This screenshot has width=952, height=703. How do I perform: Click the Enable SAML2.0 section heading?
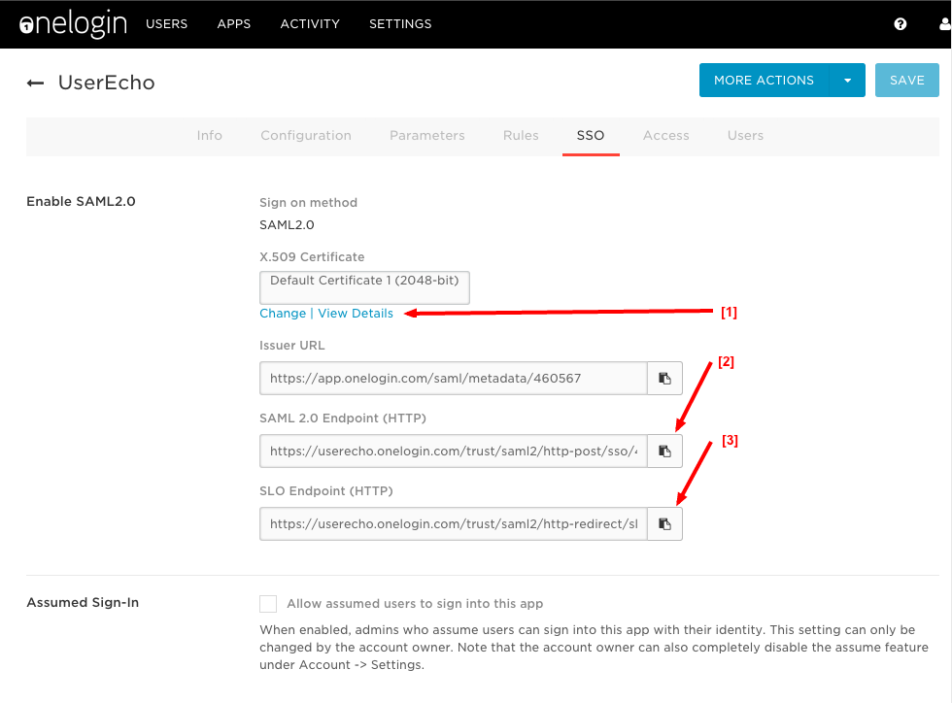point(81,202)
